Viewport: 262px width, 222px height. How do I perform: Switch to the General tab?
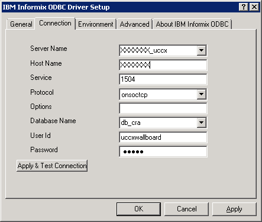point(21,24)
